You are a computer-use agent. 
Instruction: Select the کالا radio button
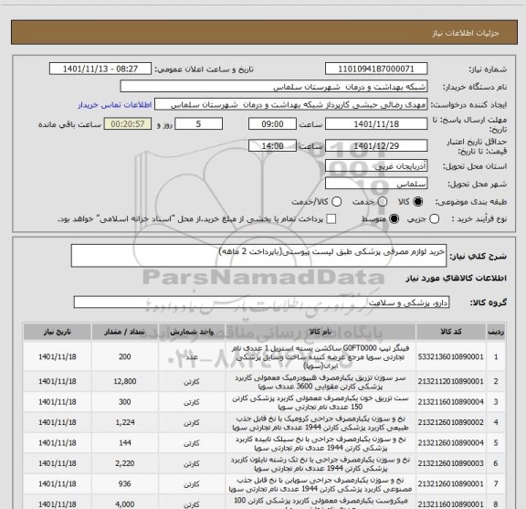pyautogui.click(x=418, y=201)
